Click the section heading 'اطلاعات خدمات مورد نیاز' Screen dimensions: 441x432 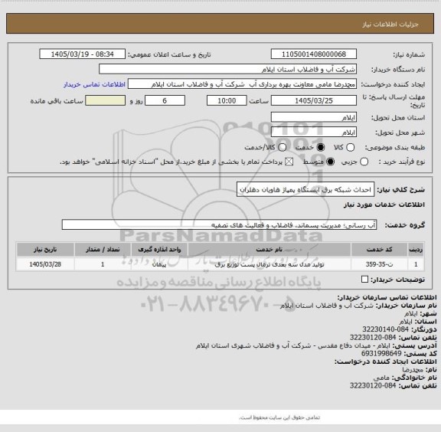pos(384,205)
